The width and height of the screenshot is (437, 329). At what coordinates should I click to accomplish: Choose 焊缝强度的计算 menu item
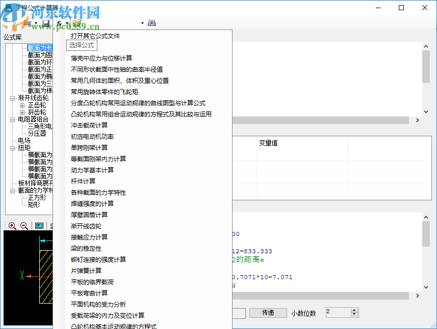click(92, 204)
